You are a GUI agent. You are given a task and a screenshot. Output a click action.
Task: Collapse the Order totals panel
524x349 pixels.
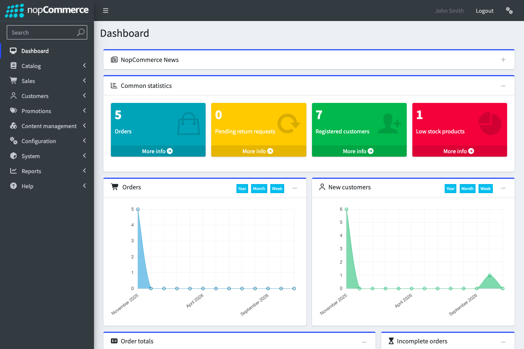[x=364, y=342]
